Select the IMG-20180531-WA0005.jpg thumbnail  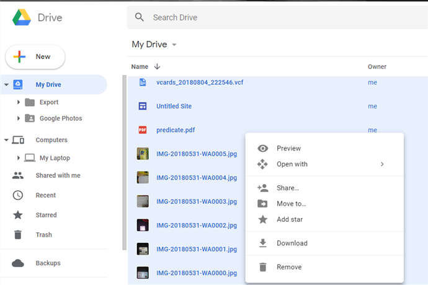(x=142, y=154)
